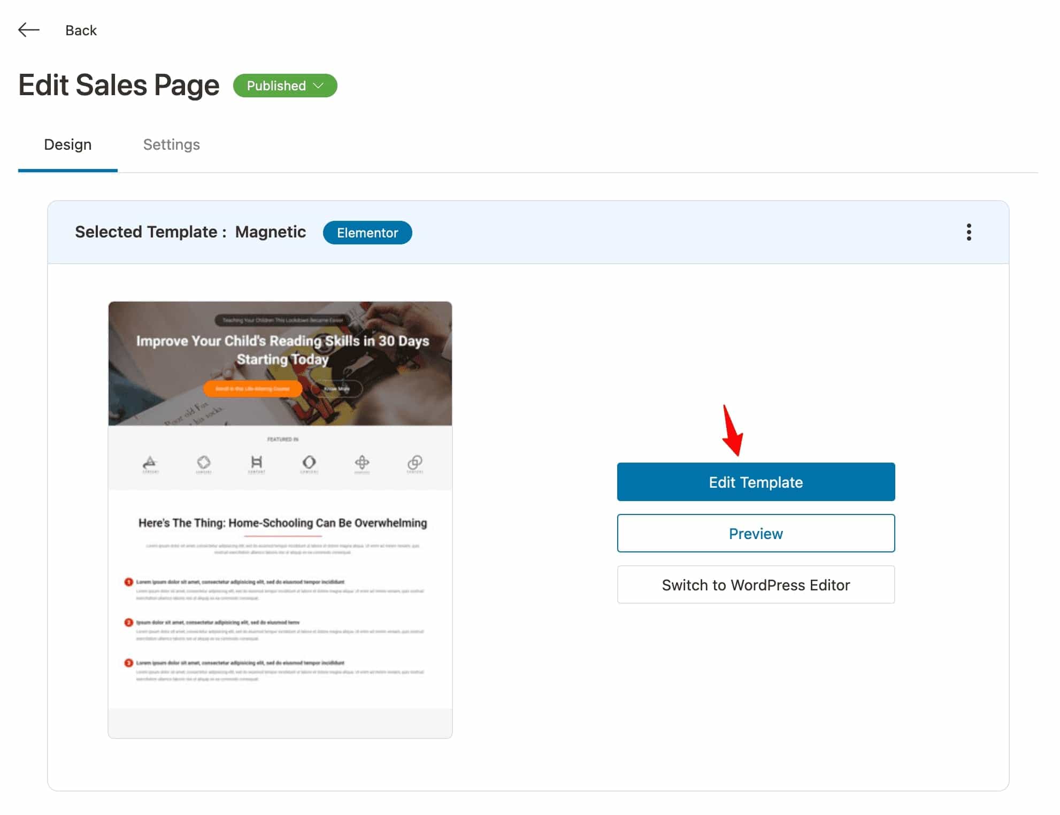Switch to the Design tab

coord(67,144)
